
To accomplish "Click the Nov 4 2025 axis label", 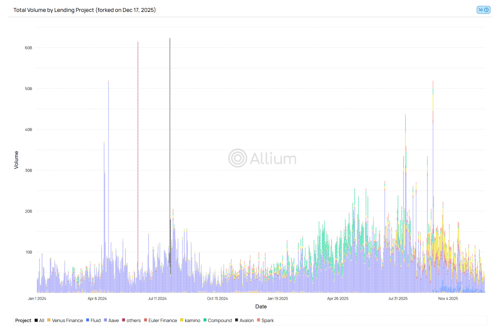I will pos(448,298).
